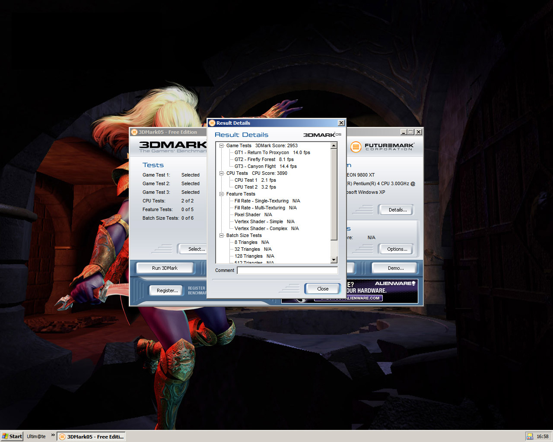Collapse the Feature Tests tree node
553x442 pixels.
pos(222,194)
